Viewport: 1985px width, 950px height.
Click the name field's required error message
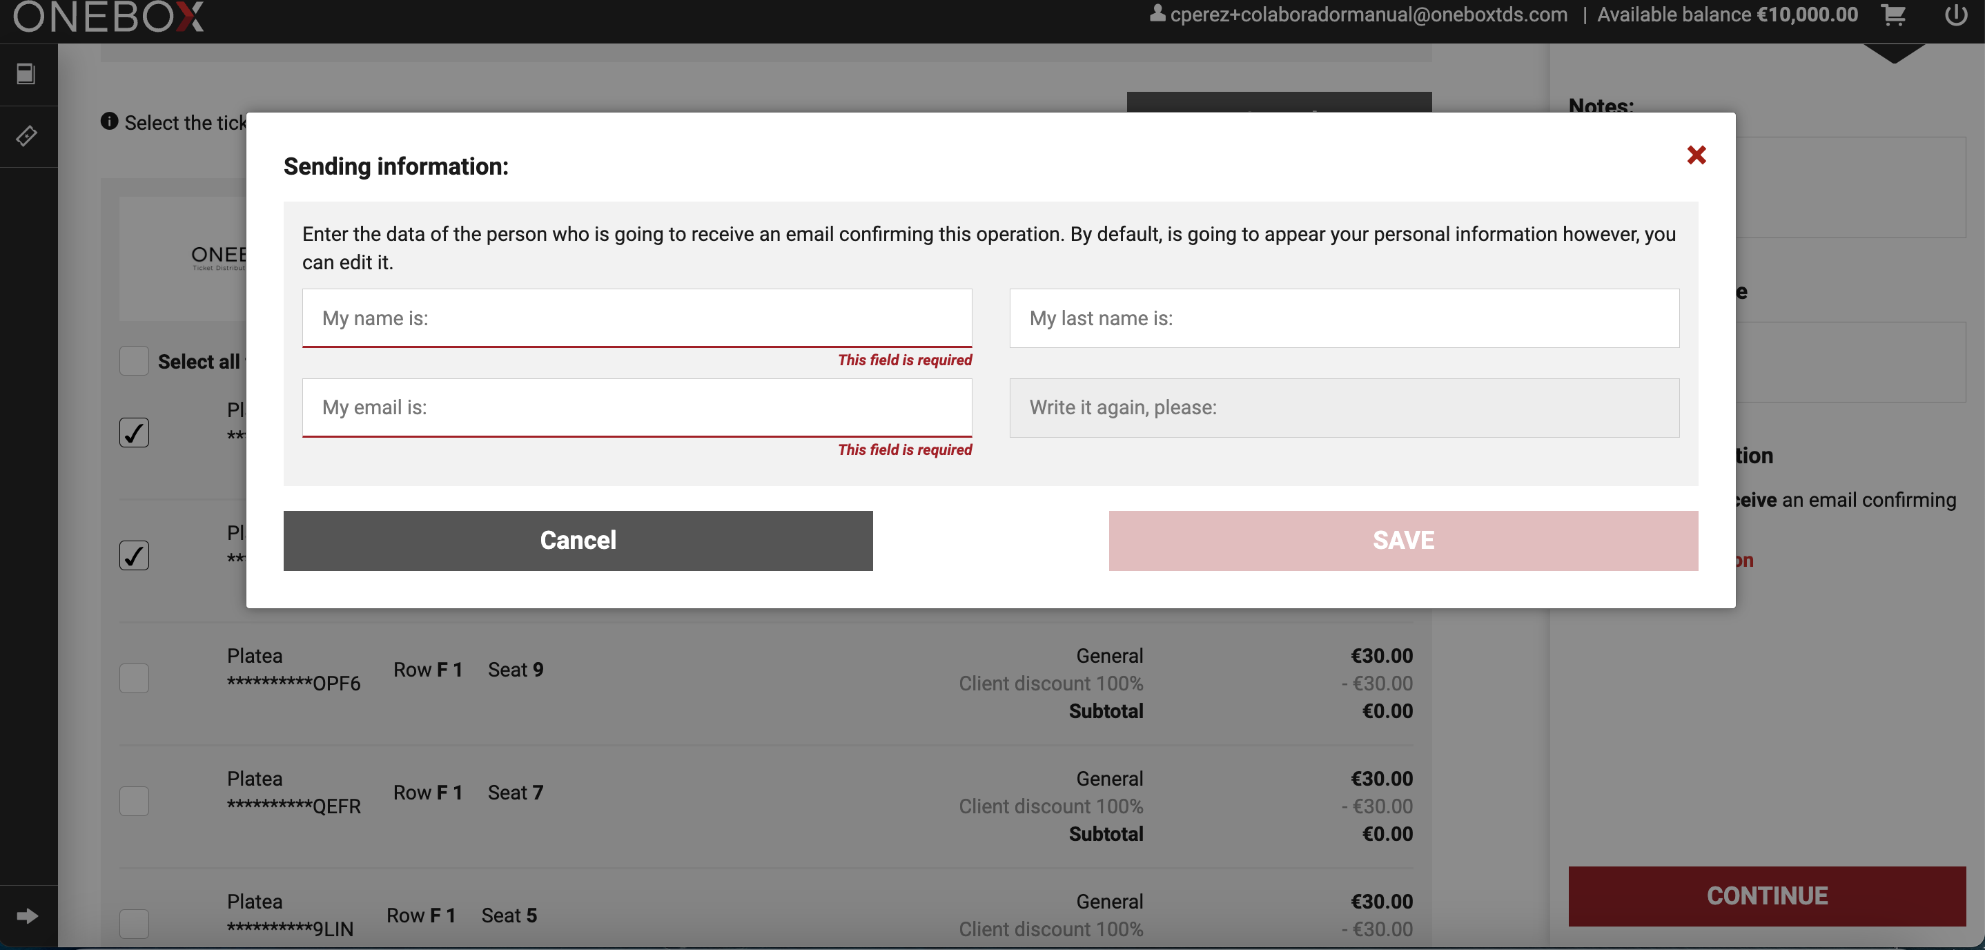coord(905,360)
